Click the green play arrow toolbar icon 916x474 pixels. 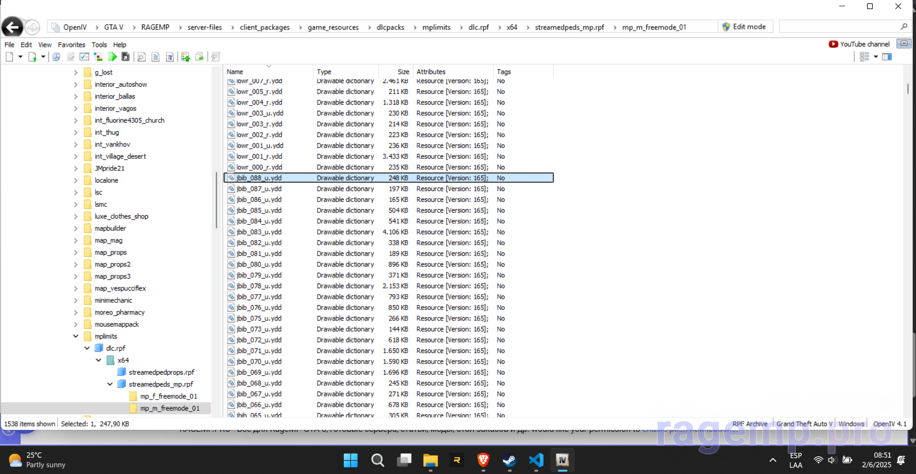click(112, 57)
